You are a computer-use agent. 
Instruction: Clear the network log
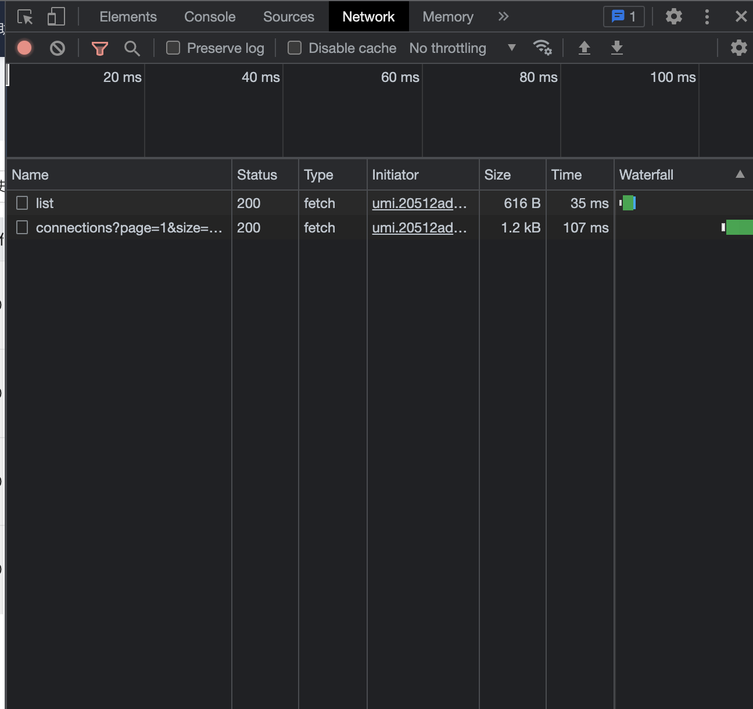(x=58, y=48)
